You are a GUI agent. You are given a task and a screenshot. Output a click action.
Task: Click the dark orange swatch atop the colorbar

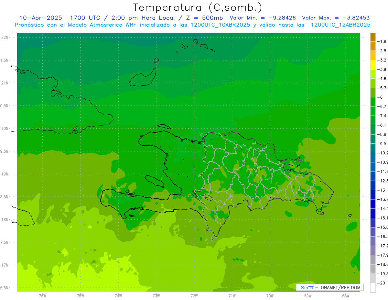[x=373, y=37]
